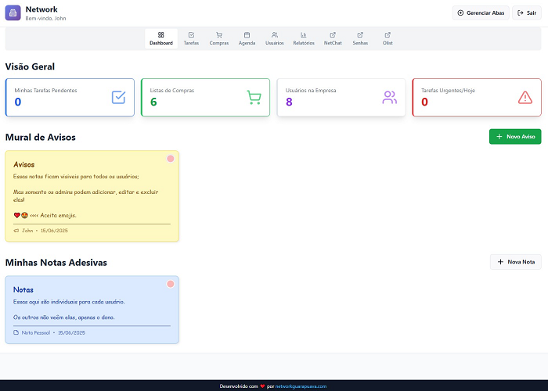Open the NetChat external tab
Viewport: 548px width, 391px height.
tap(333, 38)
